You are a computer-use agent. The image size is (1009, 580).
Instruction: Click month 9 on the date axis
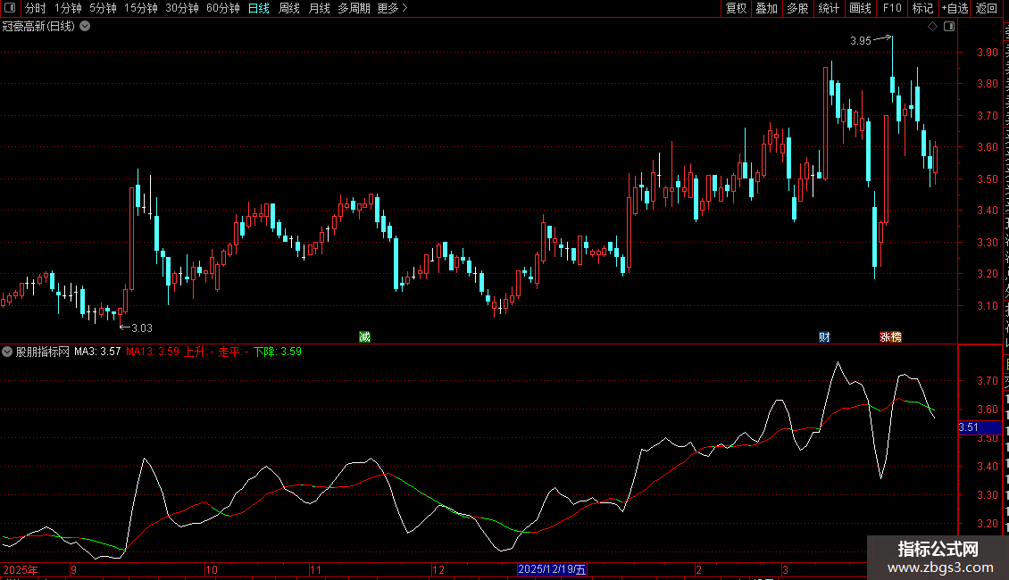pos(74,569)
